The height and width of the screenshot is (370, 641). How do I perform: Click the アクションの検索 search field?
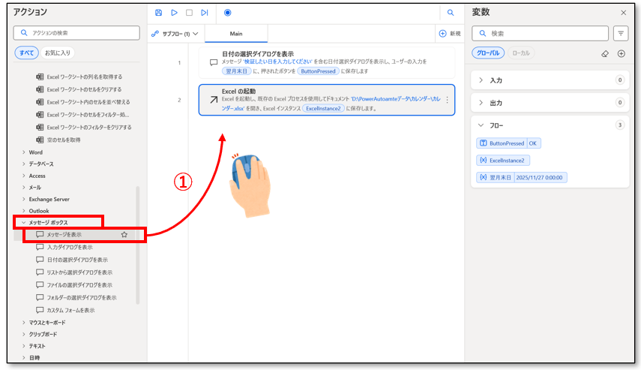click(77, 33)
